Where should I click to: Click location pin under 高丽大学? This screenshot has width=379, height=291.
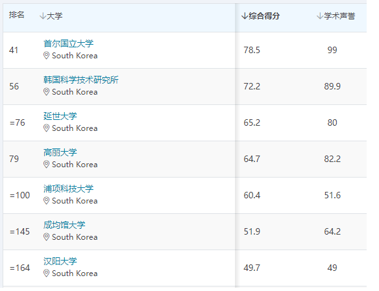coord(46,165)
